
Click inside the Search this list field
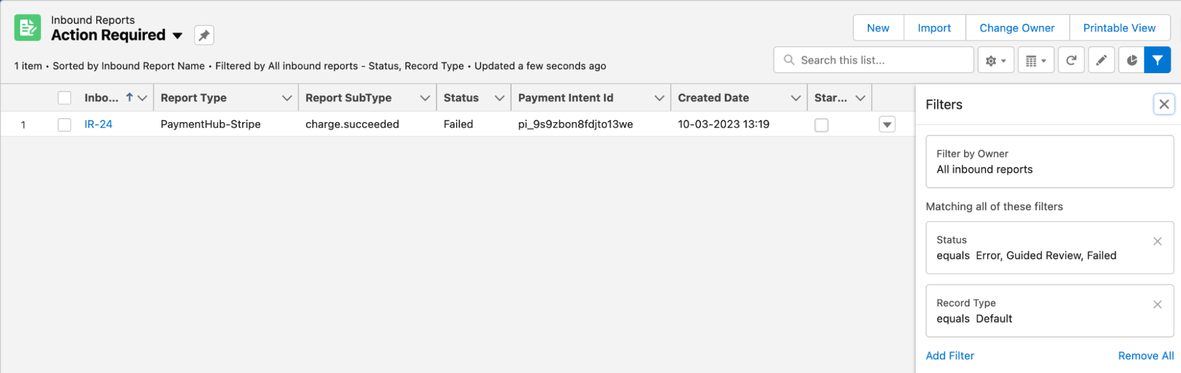pos(874,60)
